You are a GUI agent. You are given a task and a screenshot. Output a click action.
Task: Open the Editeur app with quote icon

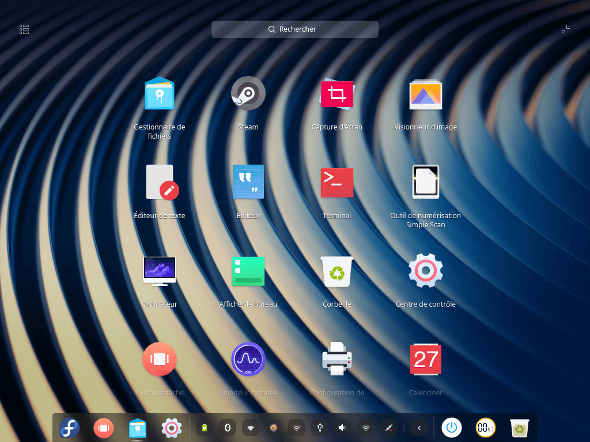pos(248,182)
